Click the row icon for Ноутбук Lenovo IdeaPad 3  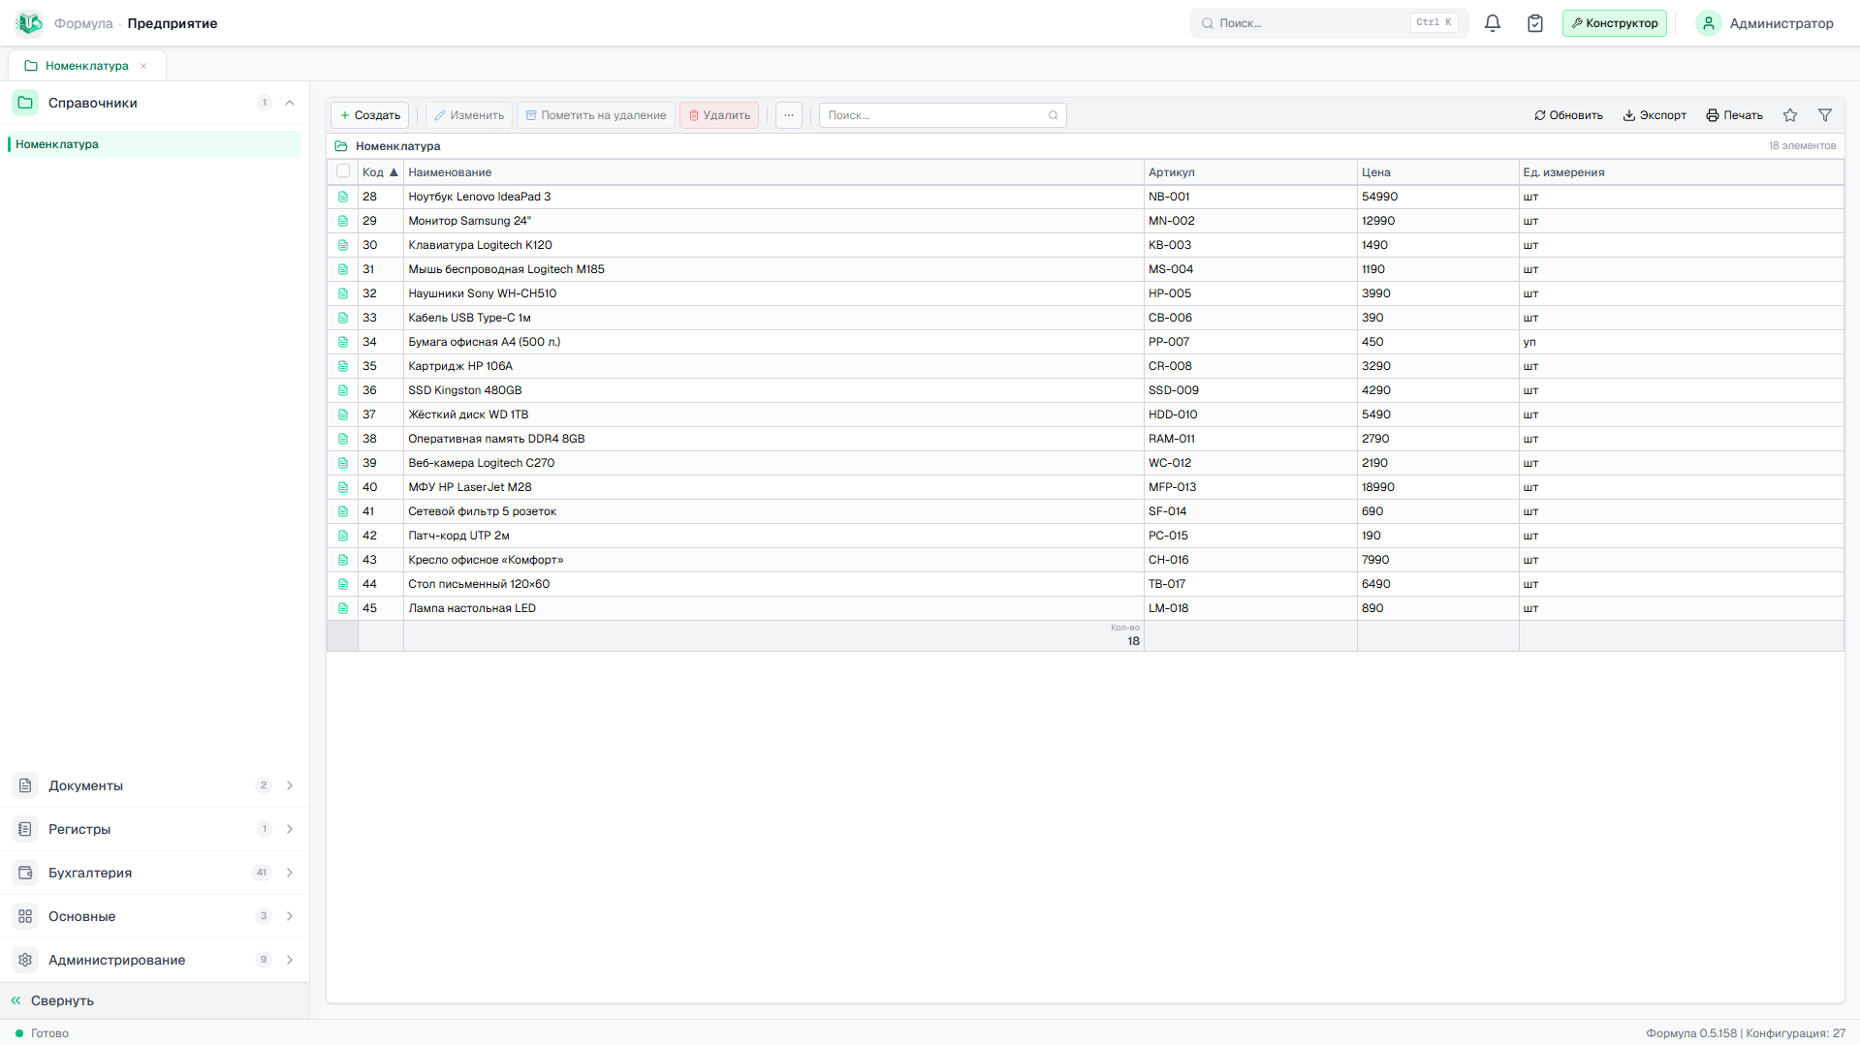click(343, 197)
